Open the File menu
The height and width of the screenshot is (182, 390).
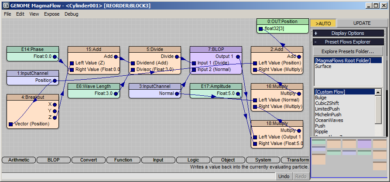pos(7,14)
